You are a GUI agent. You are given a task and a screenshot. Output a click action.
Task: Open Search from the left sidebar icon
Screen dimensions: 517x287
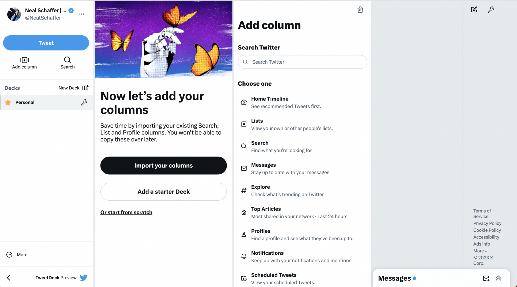(x=67, y=63)
